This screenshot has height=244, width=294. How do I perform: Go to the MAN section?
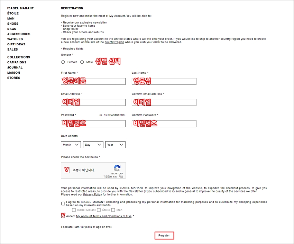[11, 19]
